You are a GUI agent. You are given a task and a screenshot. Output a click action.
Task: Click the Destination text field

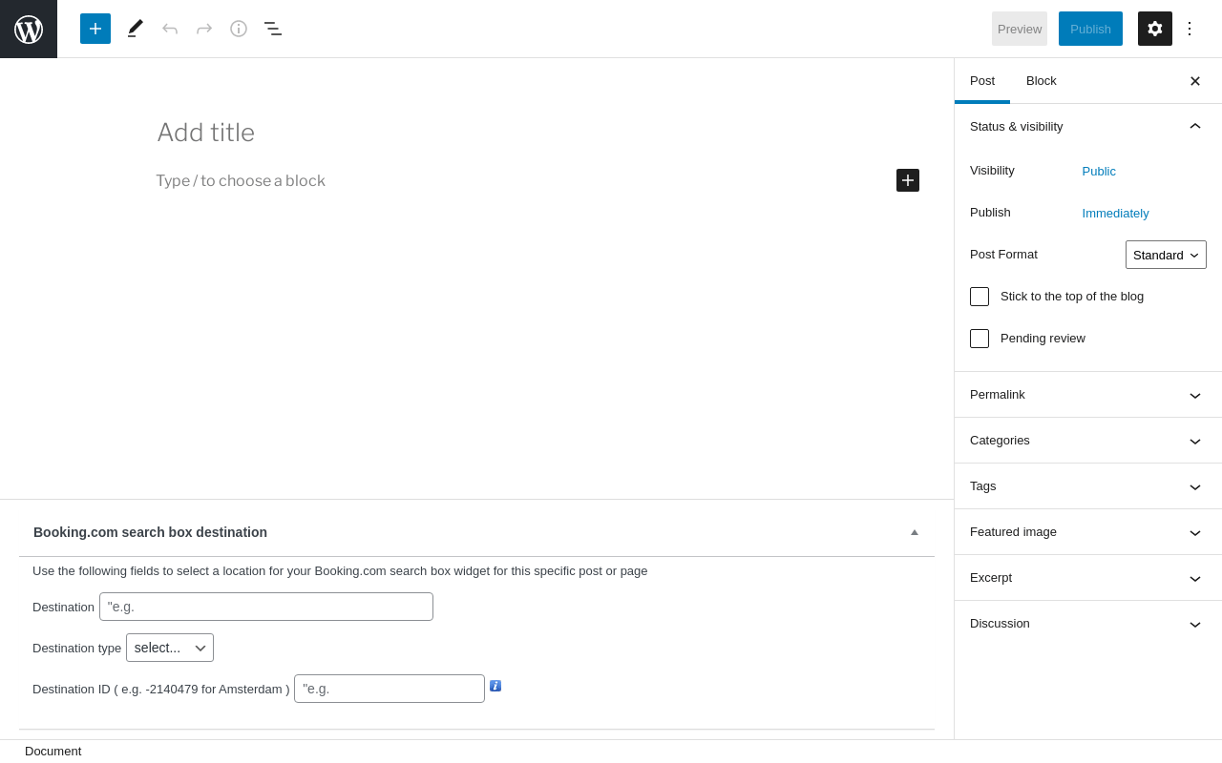(266, 607)
